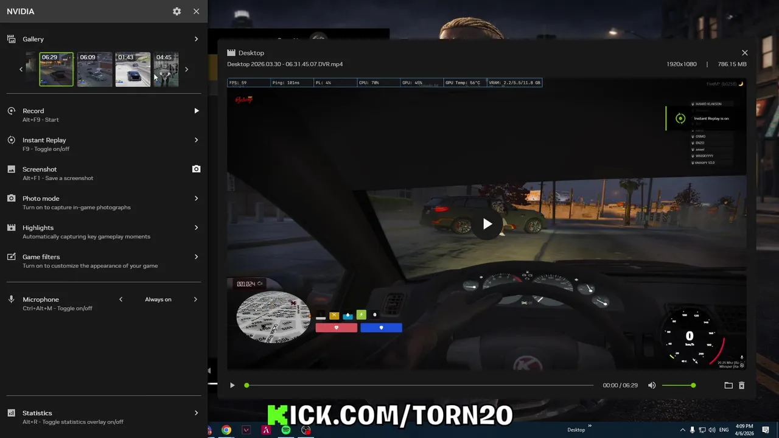Expand the Gallery section
The height and width of the screenshot is (438, 779).
[196, 39]
